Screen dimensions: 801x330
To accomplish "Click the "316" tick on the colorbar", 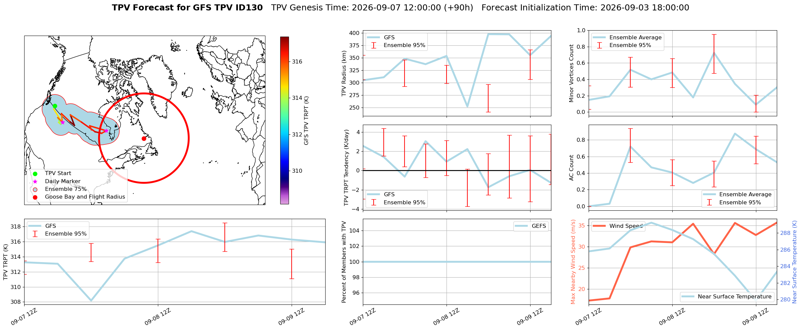I will 297,62.
